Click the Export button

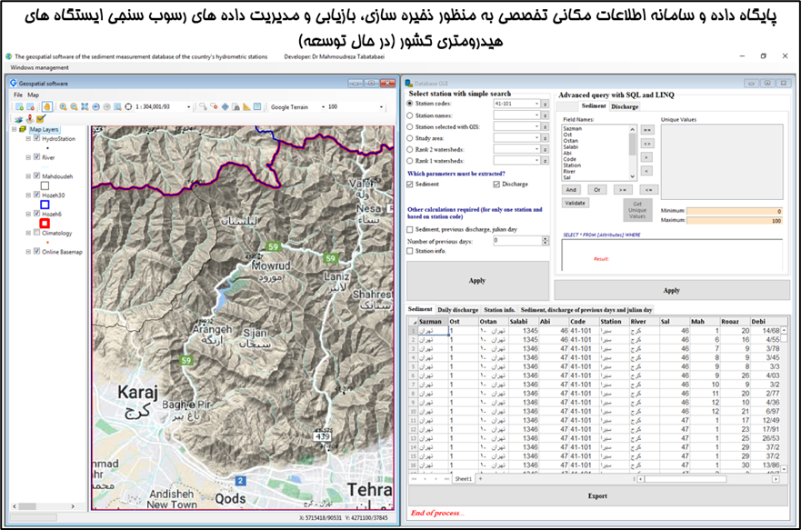597,496
